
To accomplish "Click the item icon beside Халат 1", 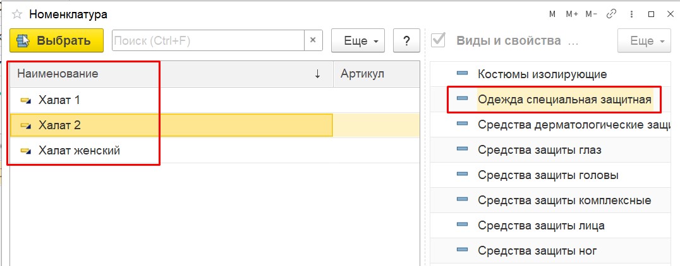I will (x=26, y=100).
